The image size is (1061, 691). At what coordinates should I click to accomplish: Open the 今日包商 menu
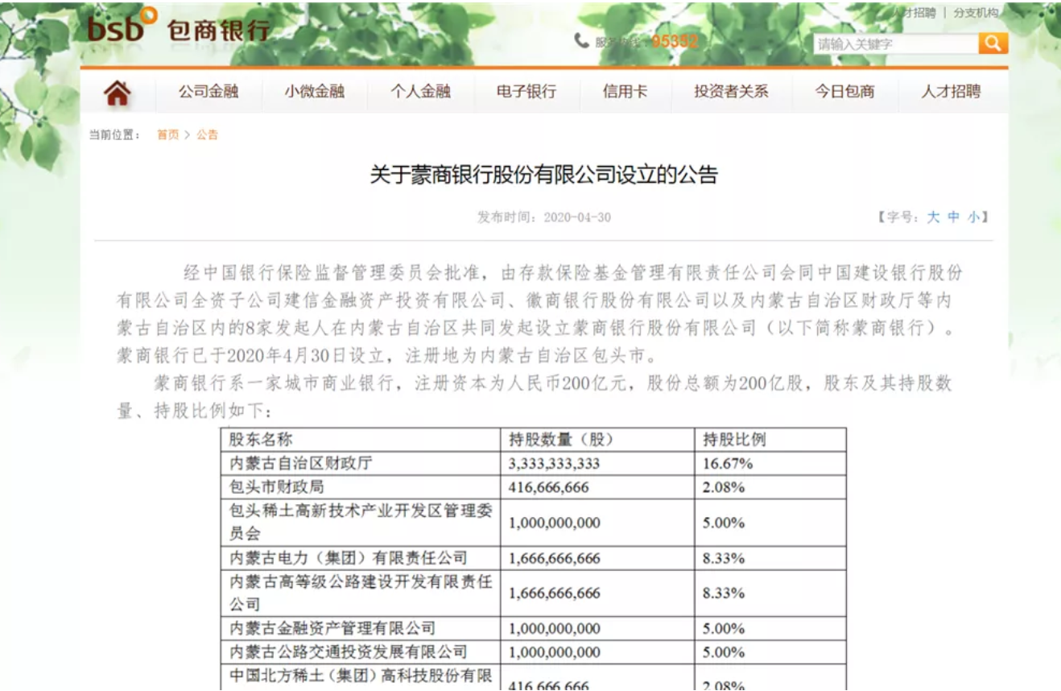(x=844, y=92)
